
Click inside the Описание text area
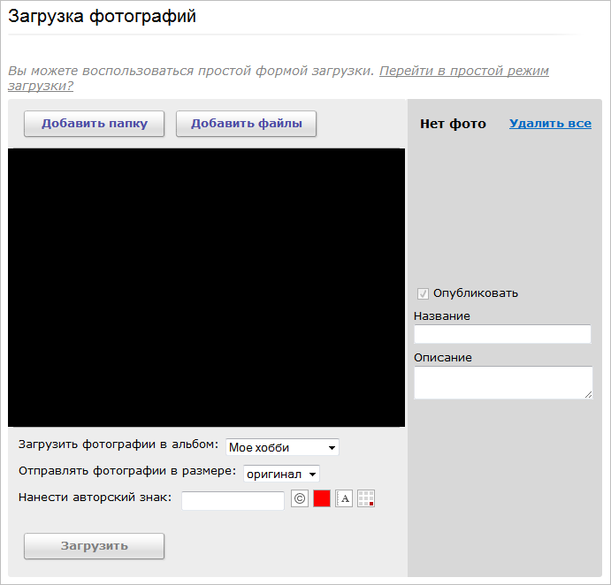coord(500,383)
